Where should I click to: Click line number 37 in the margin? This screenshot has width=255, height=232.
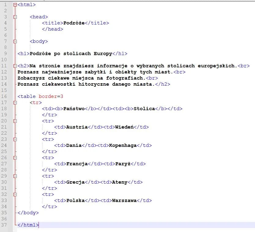pyautogui.click(x=6, y=225)
